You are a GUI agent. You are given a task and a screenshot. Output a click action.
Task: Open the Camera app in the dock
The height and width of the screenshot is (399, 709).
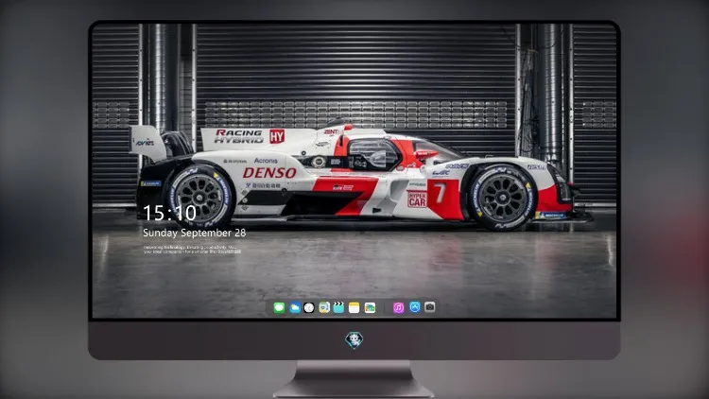[430, 307]
